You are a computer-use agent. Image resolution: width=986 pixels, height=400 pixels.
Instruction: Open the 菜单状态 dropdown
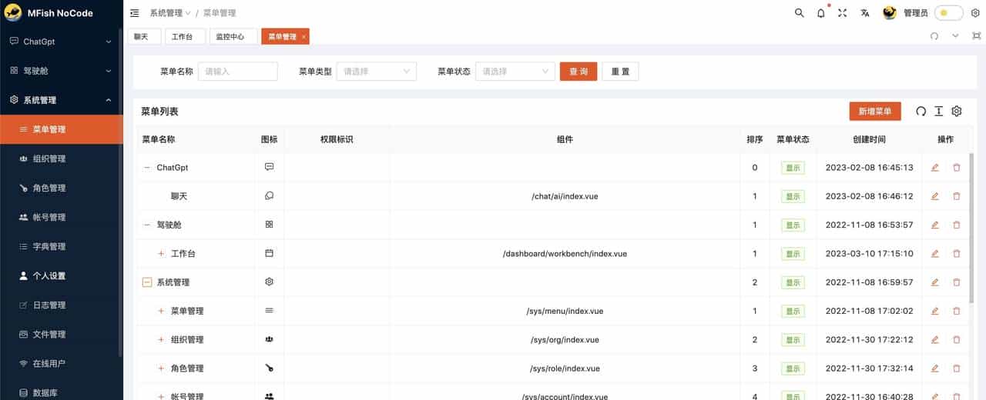[x=515, y=72]
